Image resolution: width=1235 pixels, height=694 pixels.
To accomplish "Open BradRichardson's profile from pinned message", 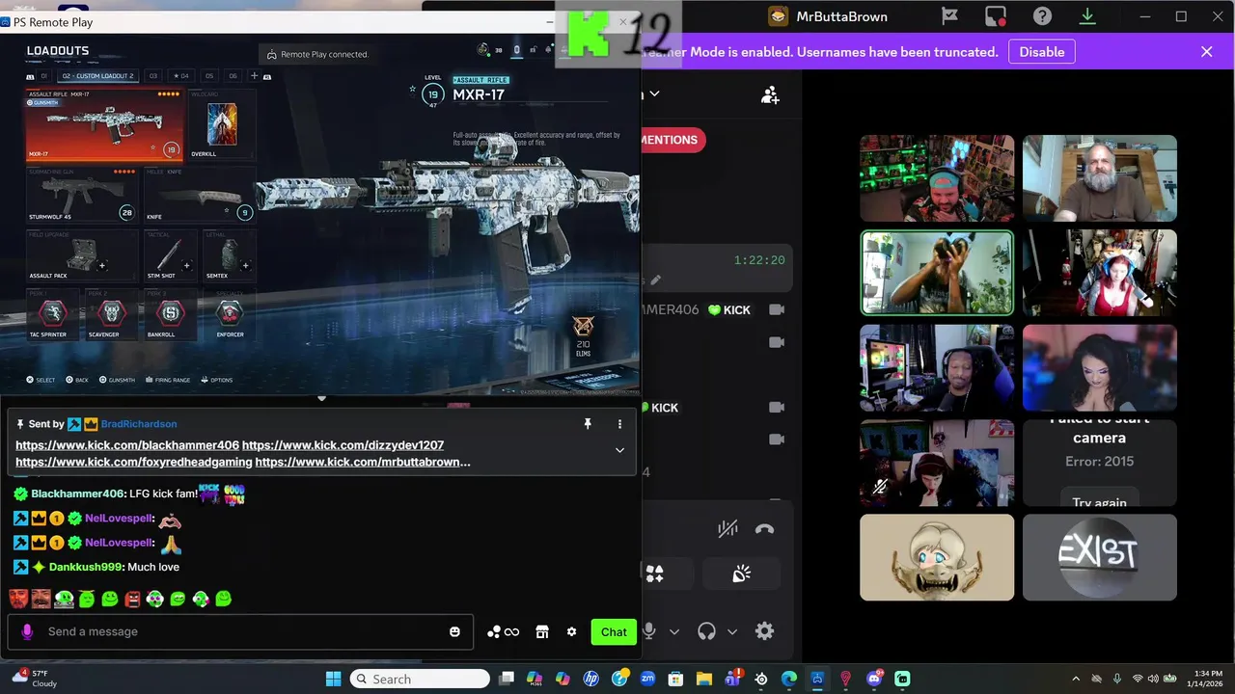I will (x=139, y=424).
